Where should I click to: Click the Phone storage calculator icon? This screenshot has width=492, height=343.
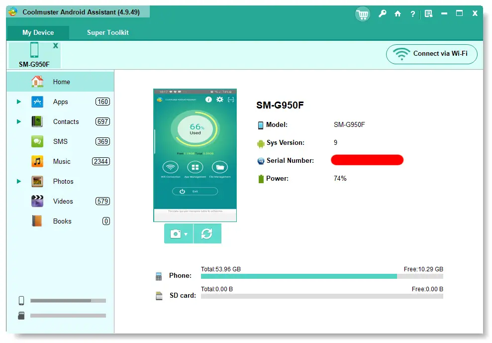pos(159,276)
